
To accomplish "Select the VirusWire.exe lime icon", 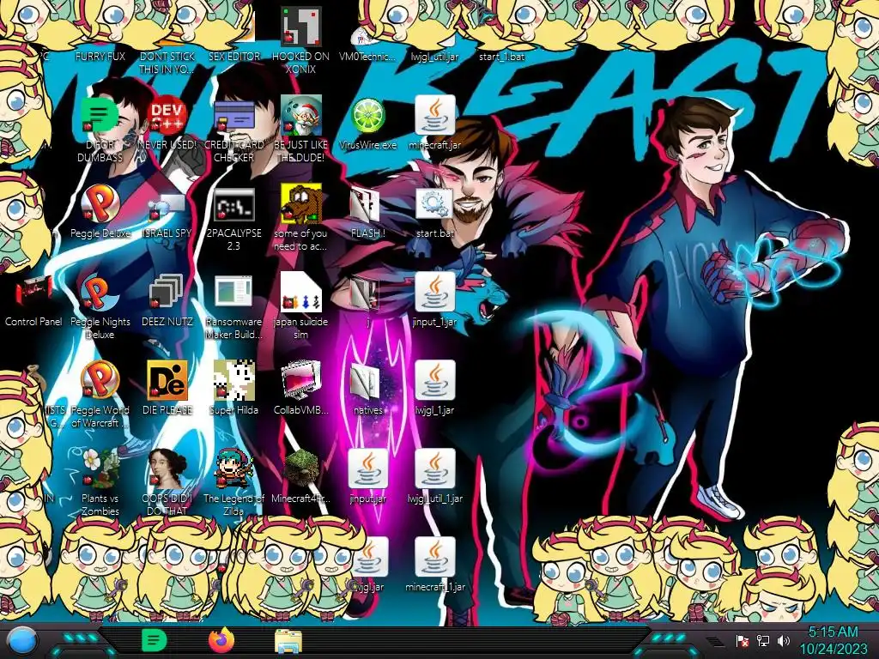I will (367, 116).
